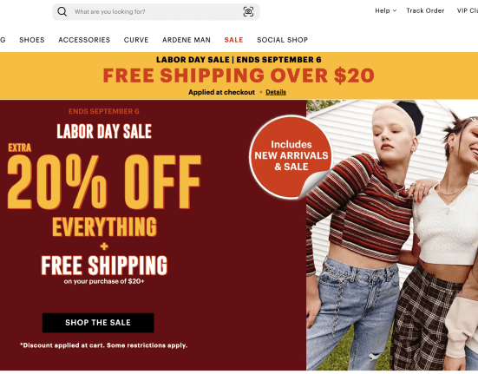Click the Labor Day Sale heading on hero
Image resolution: width=478 pixels, height=374 pixels.
104,131
